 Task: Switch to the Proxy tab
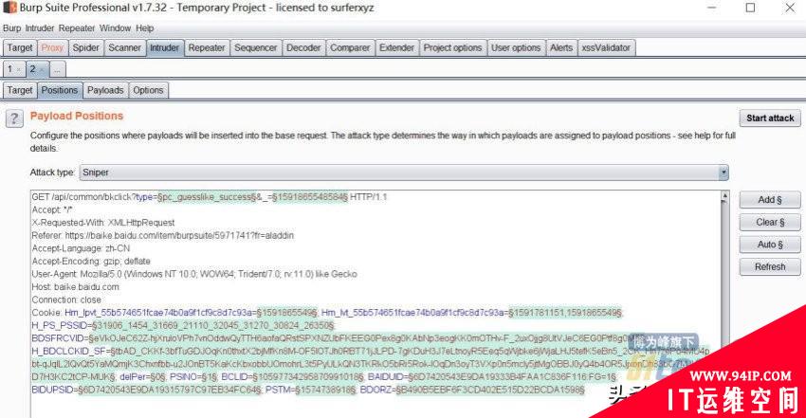(x=52, y=47)
